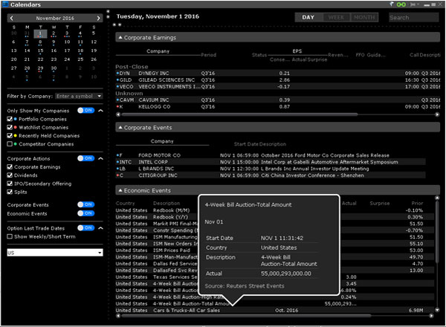Screen dimensions: 446x327
Task: Select the DYN Dynegy Inc earnings row
Action: [x=277, y=74]
